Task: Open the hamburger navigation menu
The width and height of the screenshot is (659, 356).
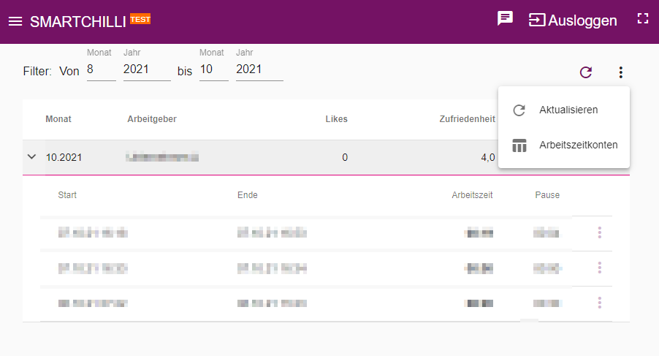Action: pyautogui.click(x=15, y=21)
